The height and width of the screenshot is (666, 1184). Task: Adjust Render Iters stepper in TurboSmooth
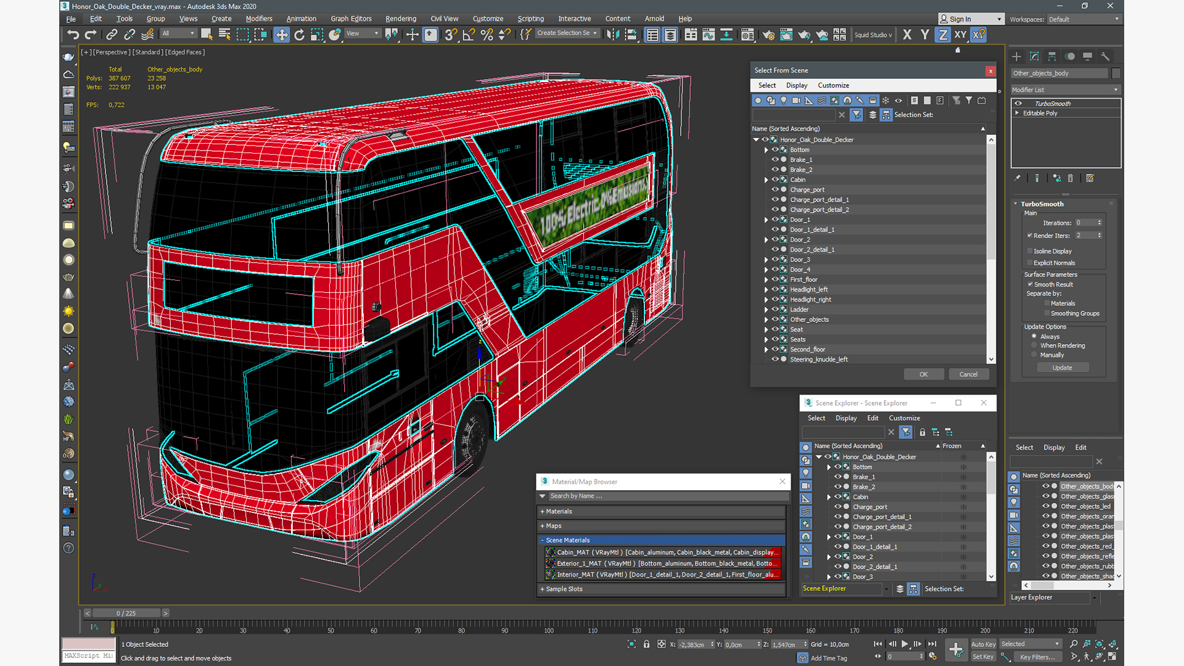coord(1101,236)
